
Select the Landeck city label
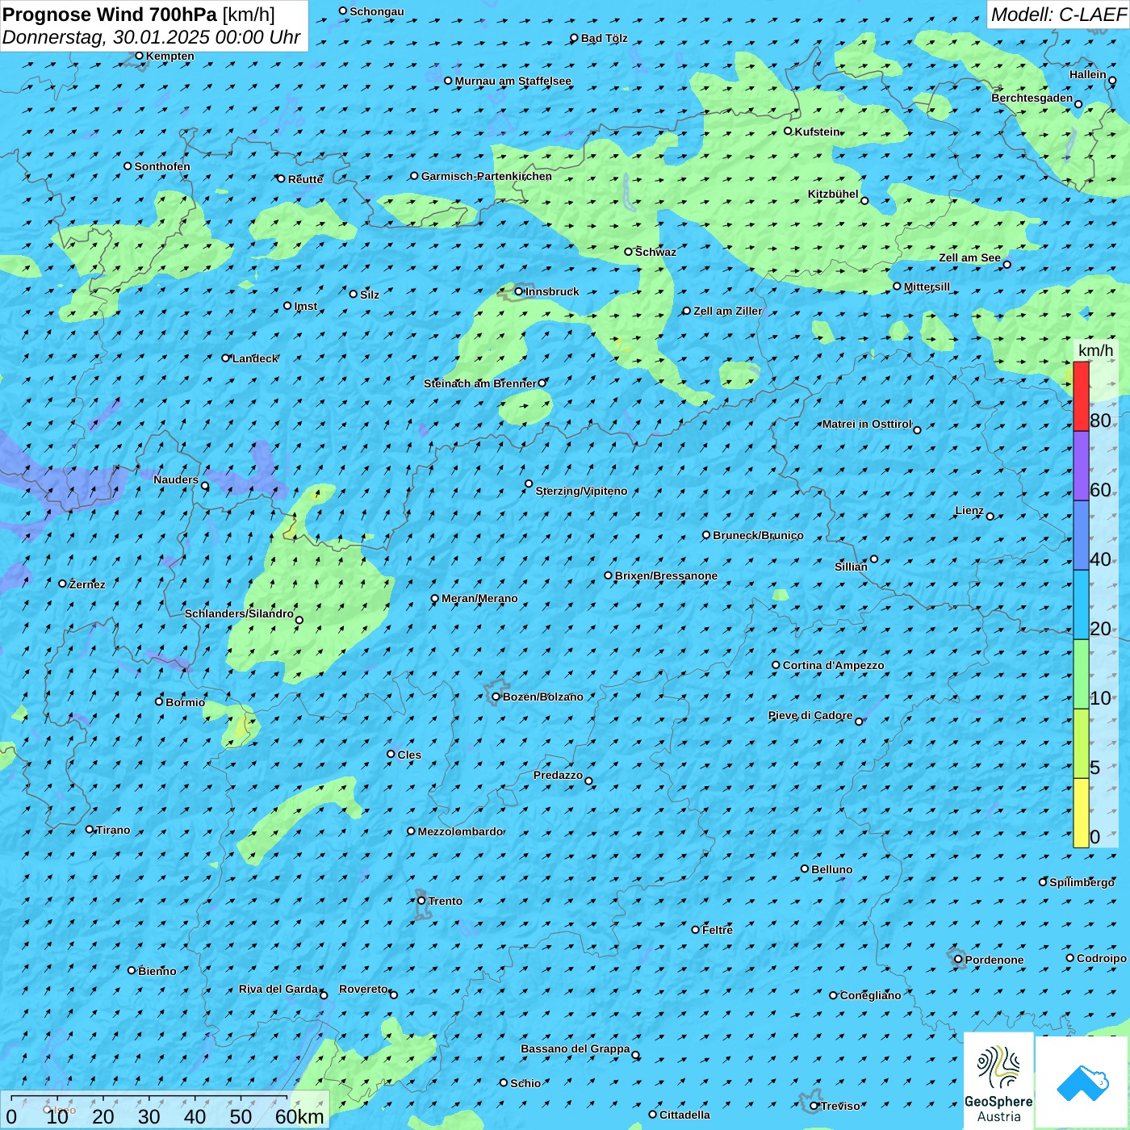pyautogui.click(x=255, y=358)
